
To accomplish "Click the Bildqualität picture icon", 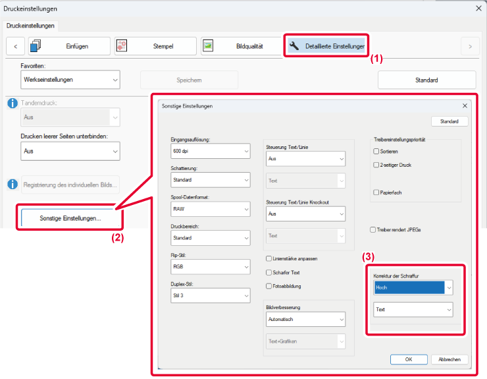I will (208, 46).
